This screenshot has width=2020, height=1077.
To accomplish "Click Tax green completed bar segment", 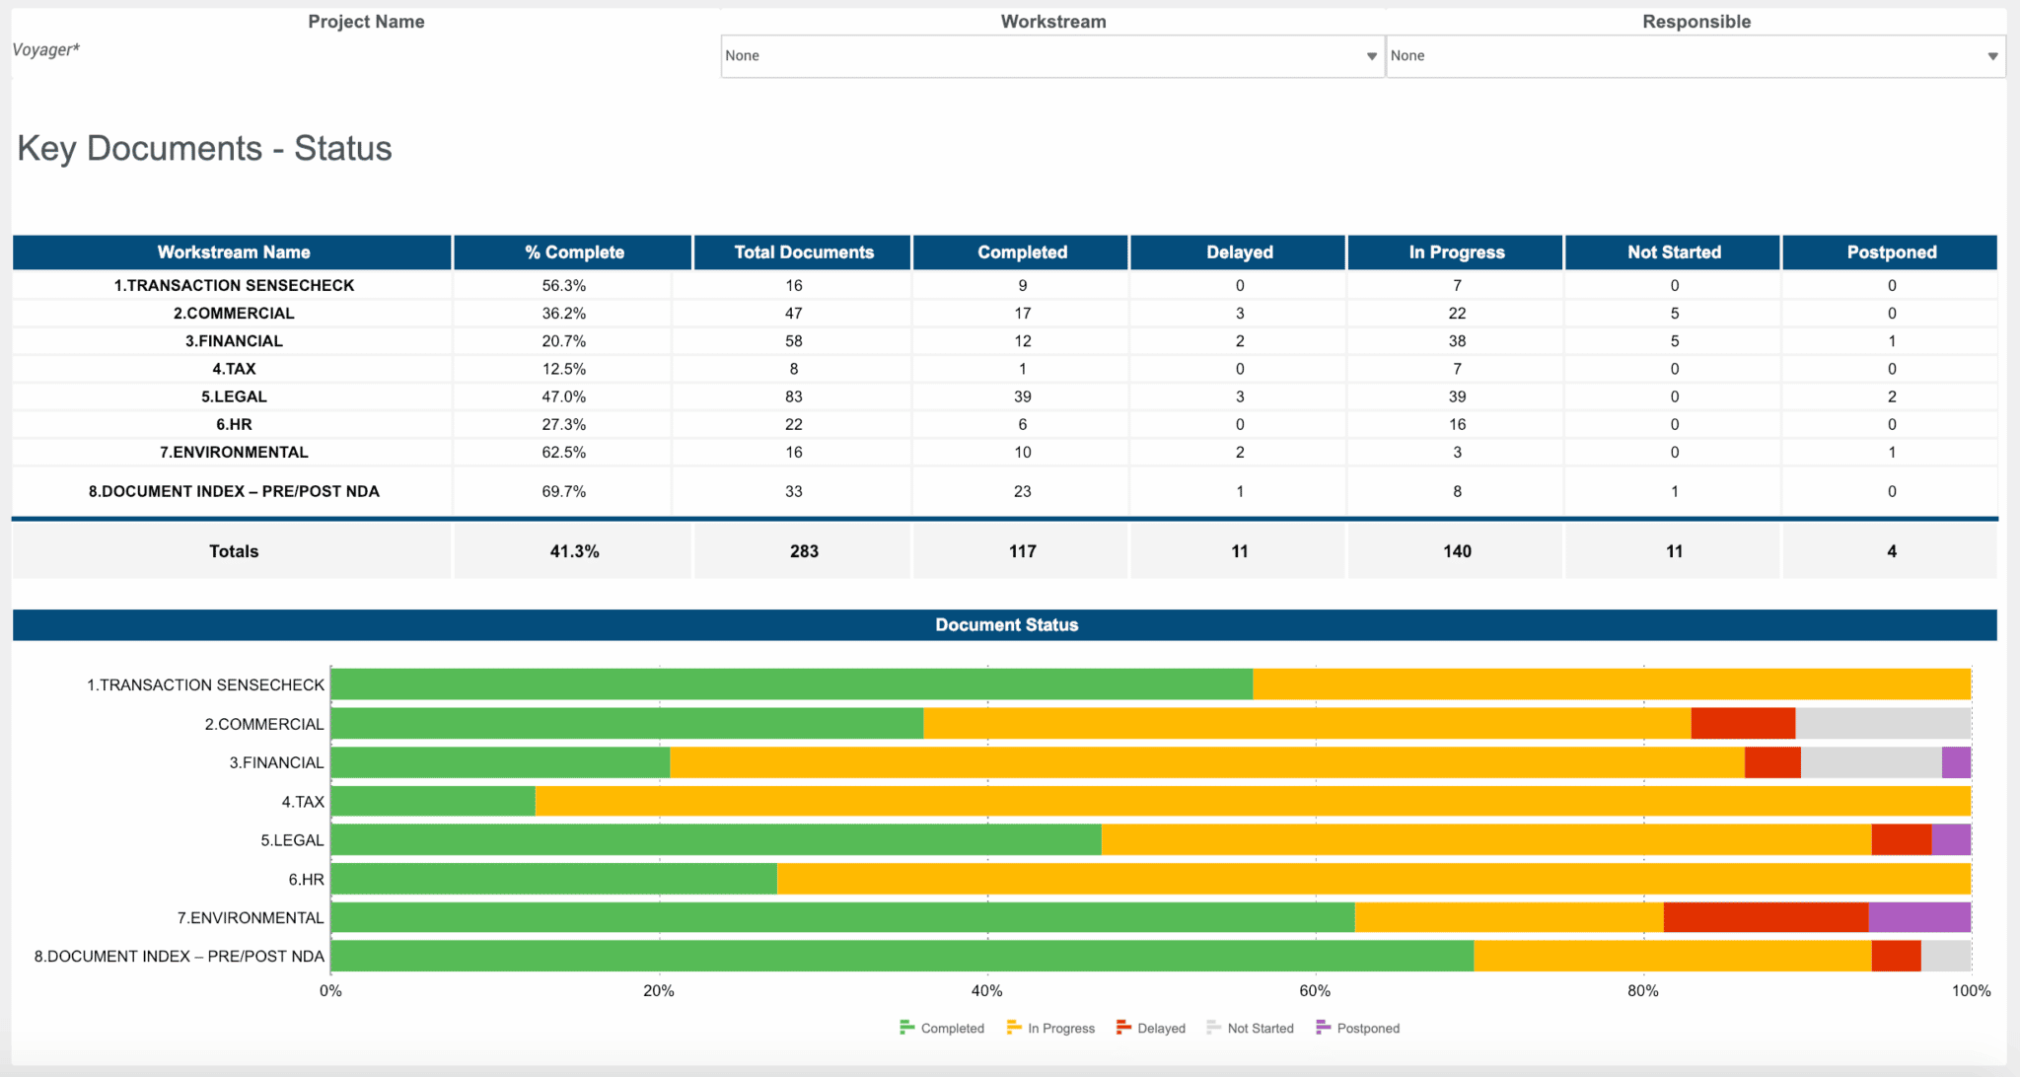I will pyautogui.click(x=433, y=801).
